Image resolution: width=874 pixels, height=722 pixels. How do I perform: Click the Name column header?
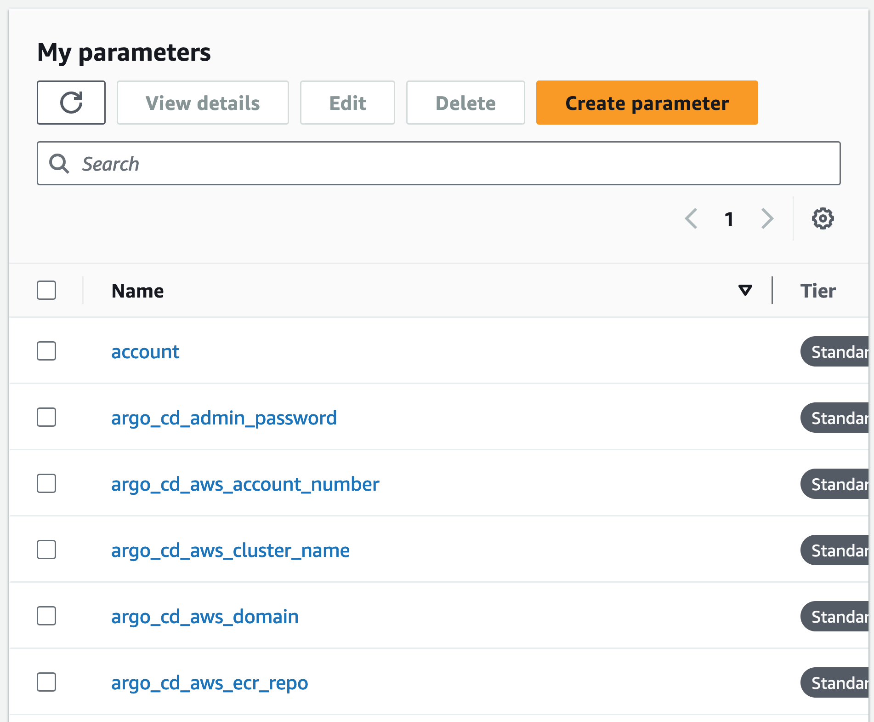tap(137, 291)
